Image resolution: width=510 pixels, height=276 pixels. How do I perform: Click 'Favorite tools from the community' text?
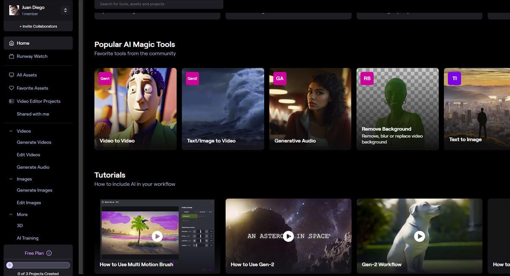click(135, 53)
